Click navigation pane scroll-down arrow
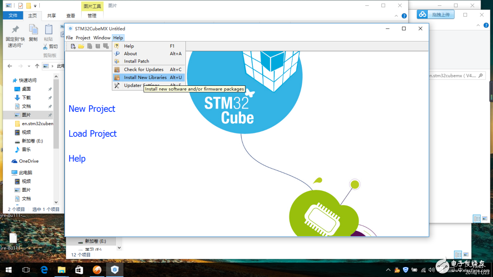This screenshot has width=493, height=277. click(56, 202)
